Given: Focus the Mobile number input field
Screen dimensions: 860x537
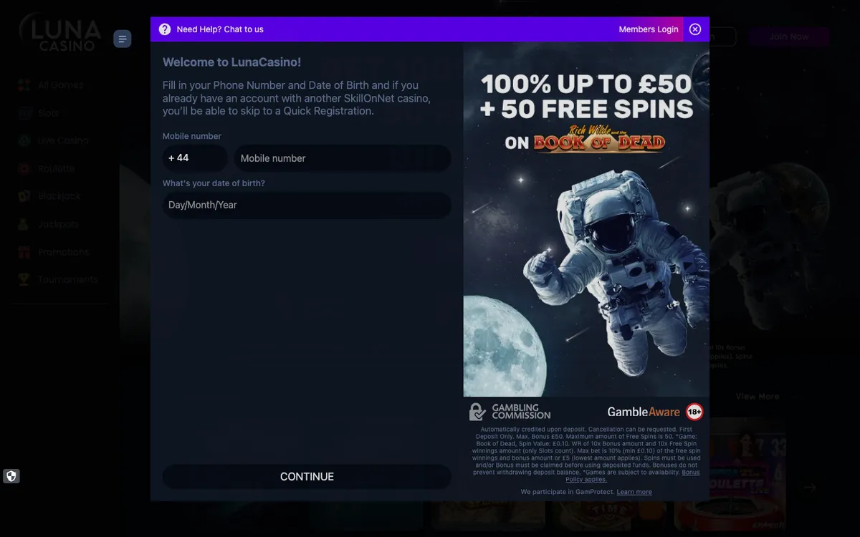Looking at the screenshot, I should click(343, 158).
